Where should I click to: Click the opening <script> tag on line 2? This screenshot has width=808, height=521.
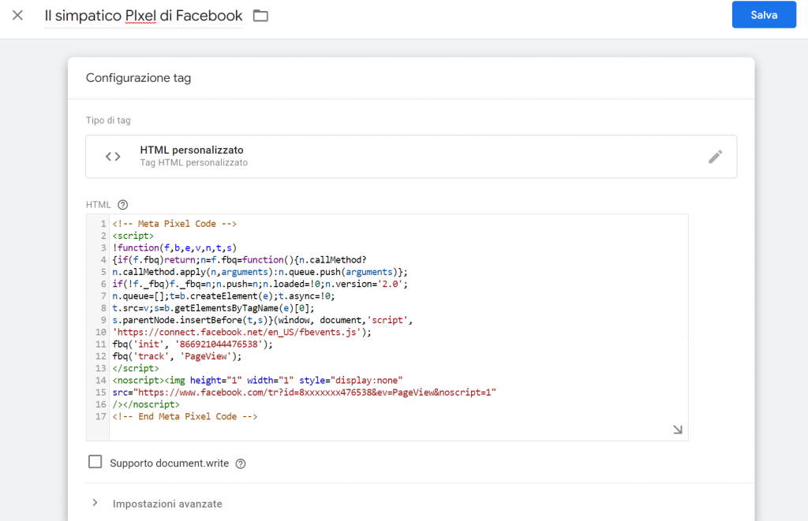point(133,236)
